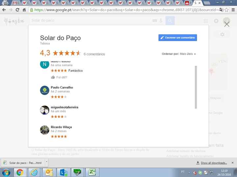Click the five-star rating of Ricardo Vilaça
Image resolution: width=237 pixels, height=177 pixels.
pyautogui.click(x=59, y=136)
